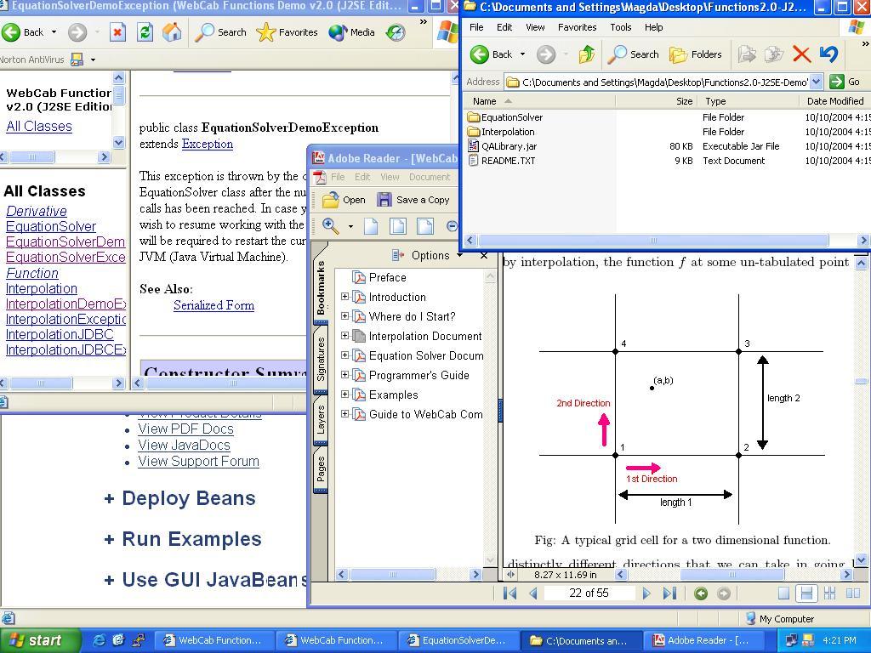The width and height of the screenshot is (871, 653).
Task: Click Save a Copy in Adobe Reader
Action: 413,200
